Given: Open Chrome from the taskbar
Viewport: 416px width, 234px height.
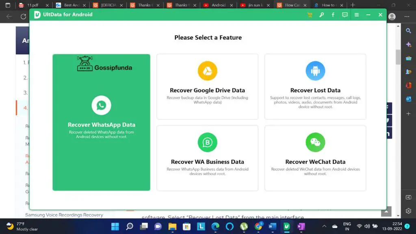Looking at the screenshot, I should pos(258,226).
